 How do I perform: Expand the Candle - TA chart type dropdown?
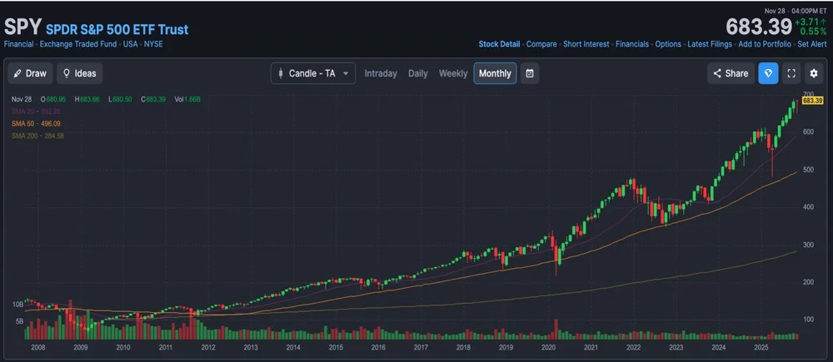[313, 73]
